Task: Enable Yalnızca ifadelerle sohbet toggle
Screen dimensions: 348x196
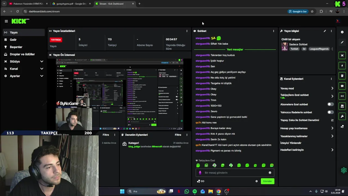Action: [330, 112]
